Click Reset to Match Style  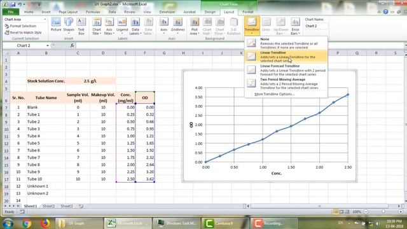[x=23, y=32]
